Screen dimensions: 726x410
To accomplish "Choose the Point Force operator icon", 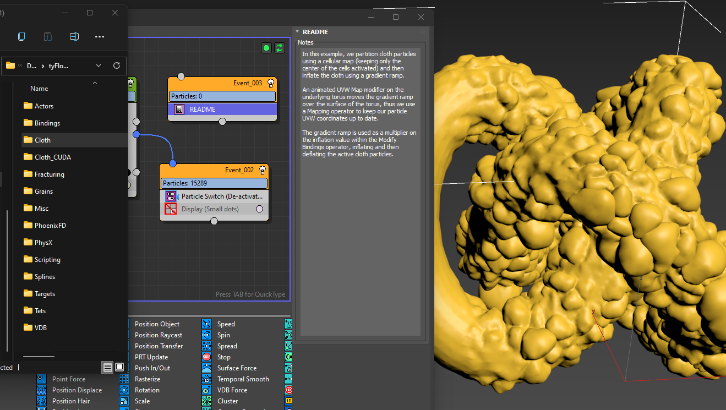I will pos(41,379).
